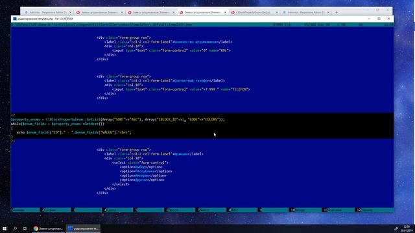Close the CIBlockPropertyEnum::GetList browser tab
Viewport: 415px width, 233px height.
[x=277, y=12]
